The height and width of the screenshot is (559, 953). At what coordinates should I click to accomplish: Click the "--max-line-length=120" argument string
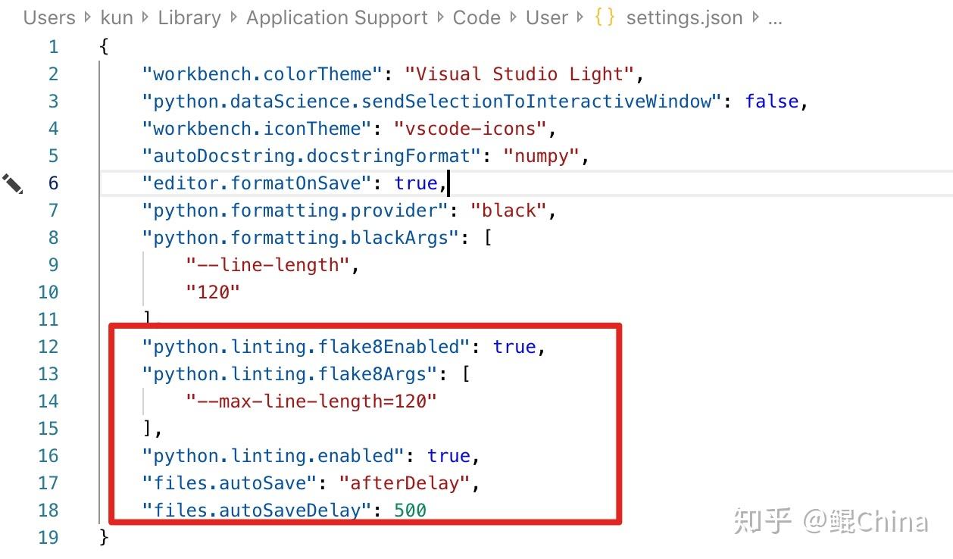pyautogui.click(x=311, y=401)
